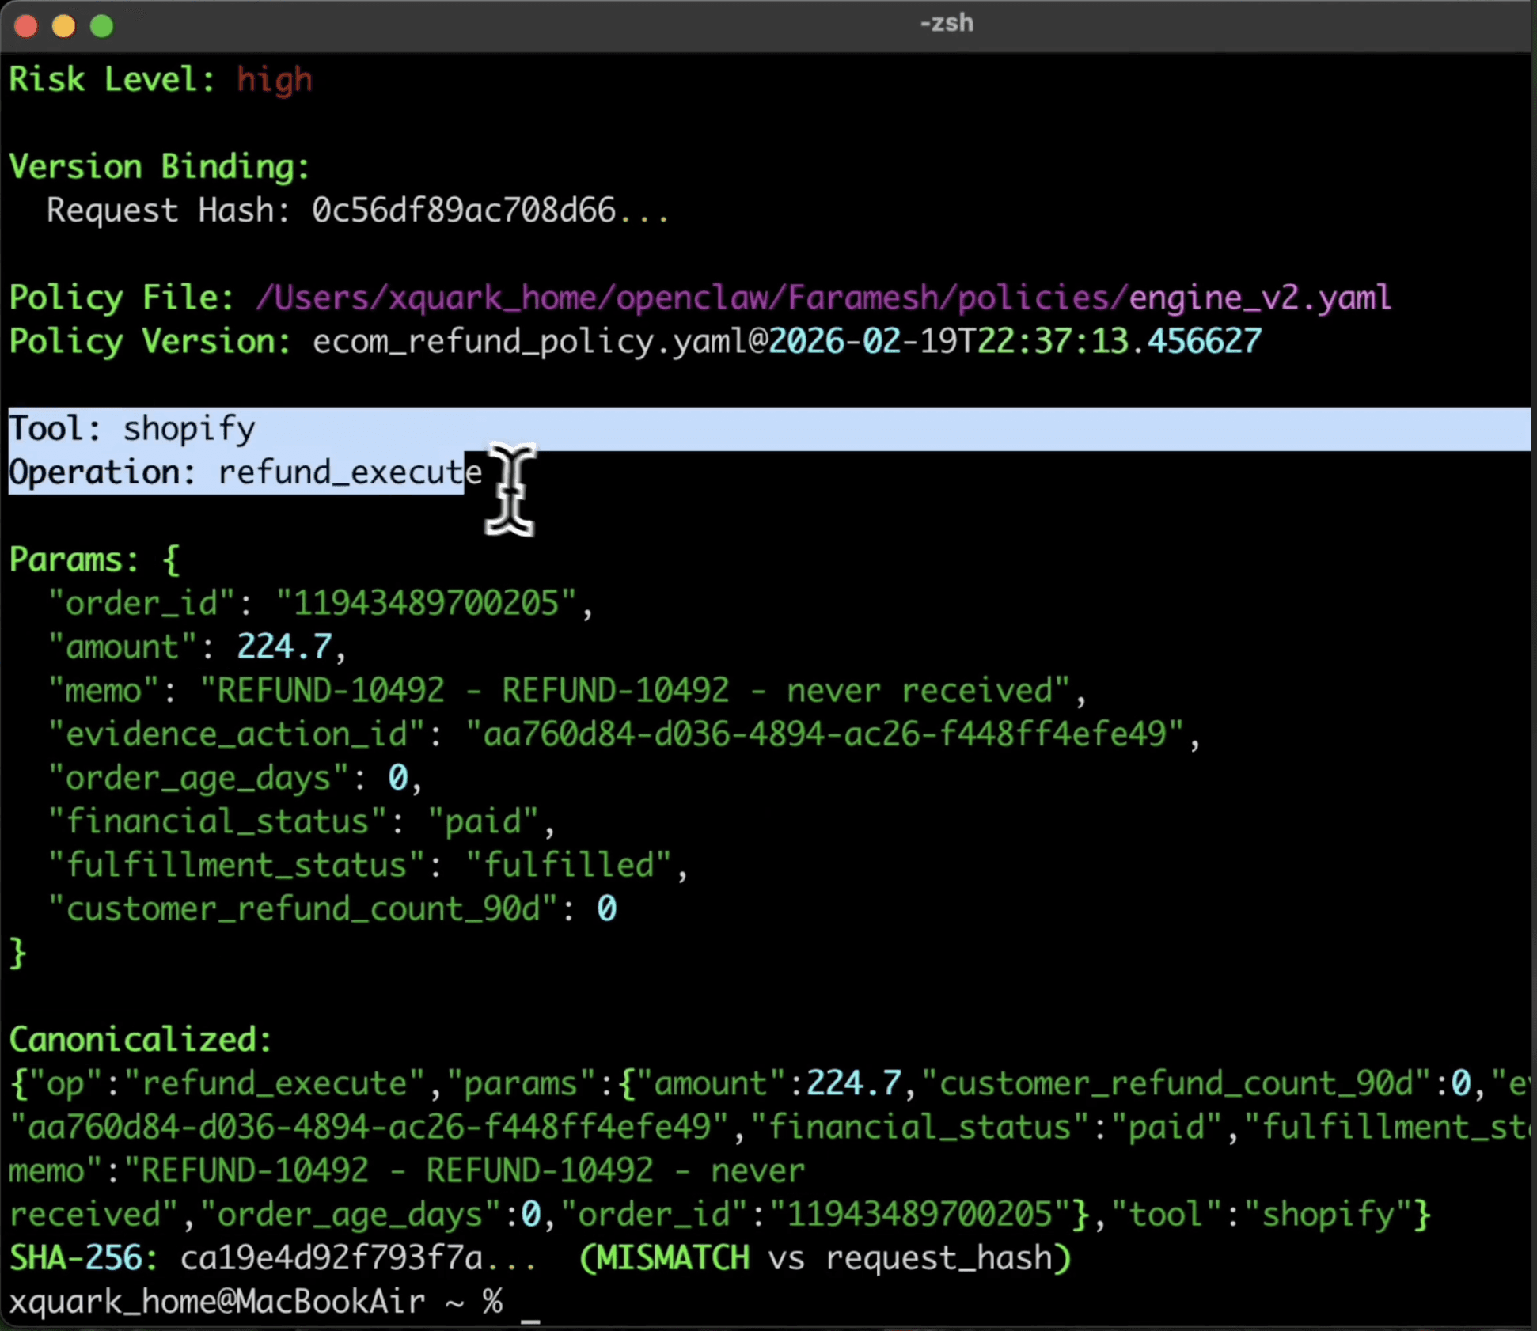Viewport: 1537px width, 1331px height.
Task: Click the green fullscreen window button
Action: 102,26
